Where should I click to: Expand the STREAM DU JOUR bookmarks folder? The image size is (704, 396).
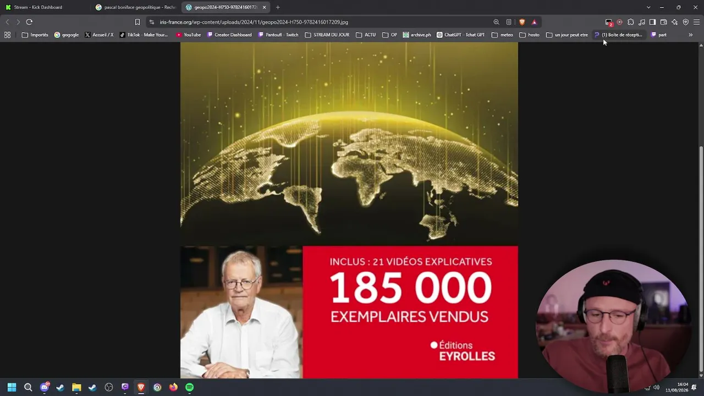327,35
